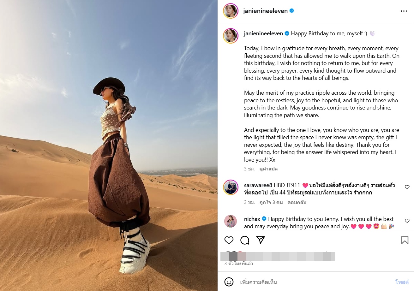414x291 pixels.
Task: Open emoji picker in comment box
Action: (229, 282)
